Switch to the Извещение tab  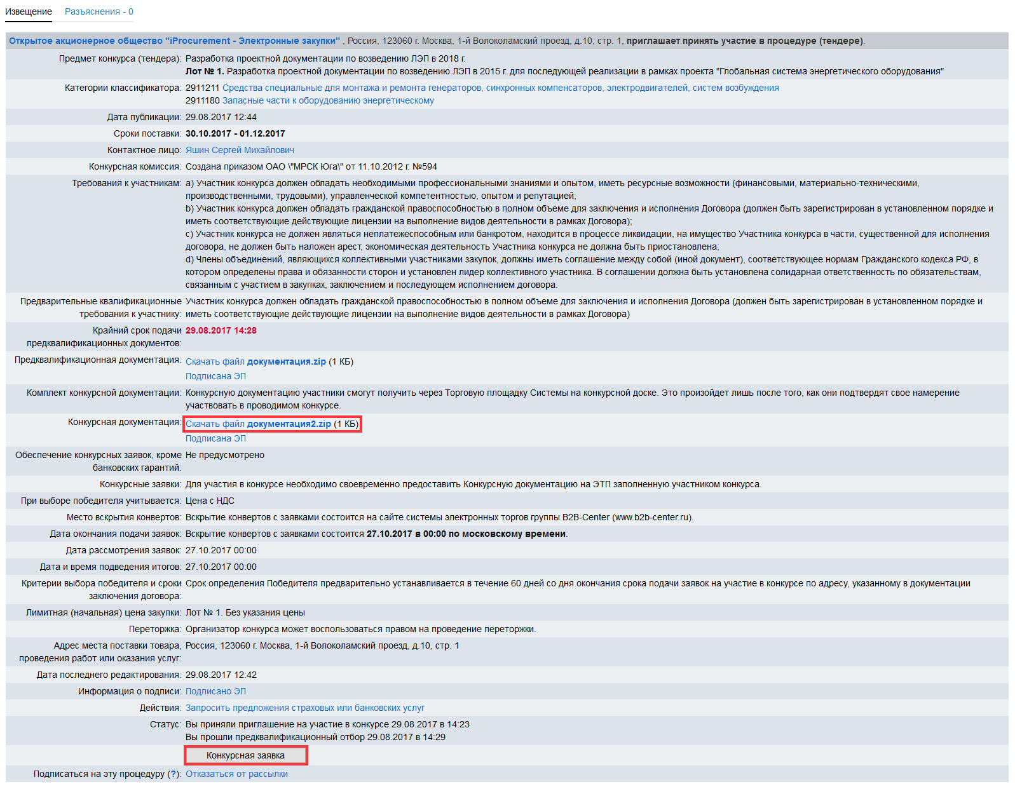[29, 11]
